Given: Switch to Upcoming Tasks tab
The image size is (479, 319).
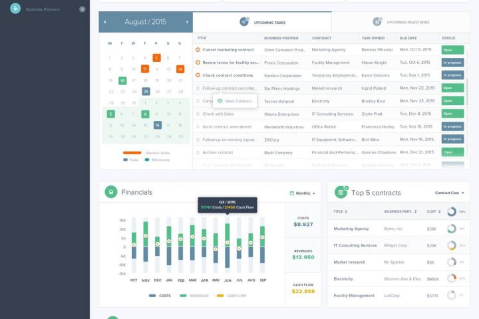Looking at the screenshot, I should [262, 22].
